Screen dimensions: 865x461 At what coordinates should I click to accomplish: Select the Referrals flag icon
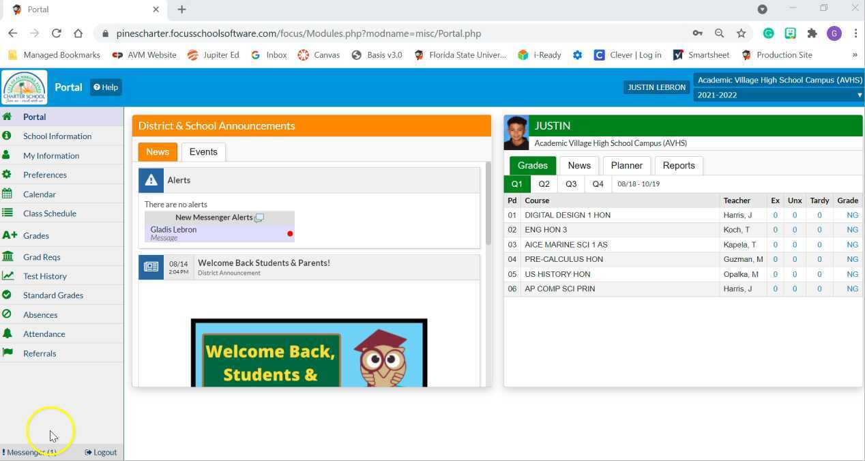point(8,353)
